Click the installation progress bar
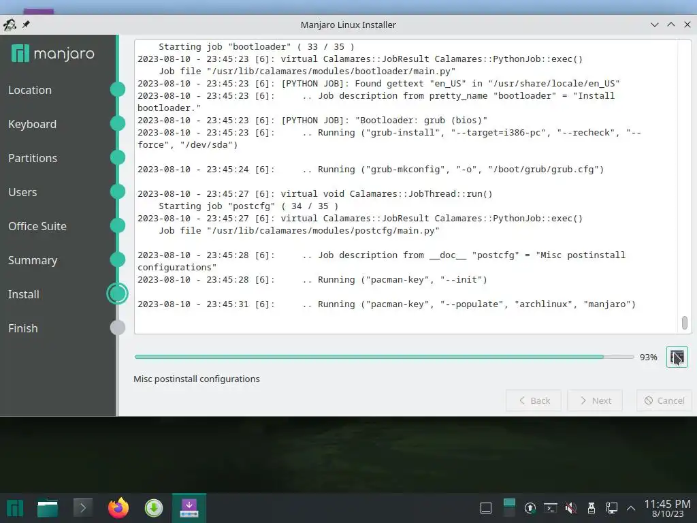Screen dimensions: 697x523 (x=384, y=357)
